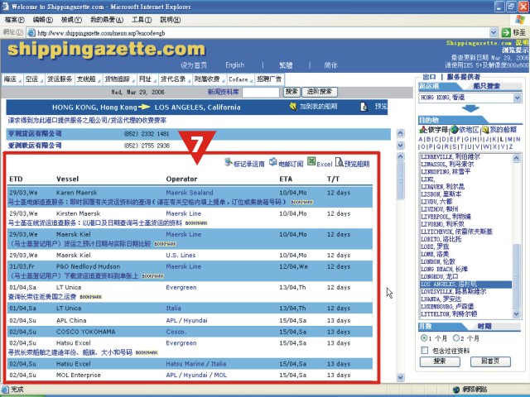Open the 海运 sea freight menu
Screen dimensions: 530x397
tap(12, 79)
